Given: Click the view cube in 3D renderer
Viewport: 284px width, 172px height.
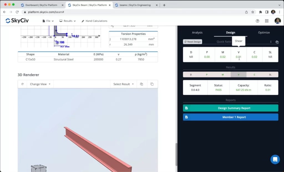Looking at the screenshot, I should pyautogui.click(x=39, y=168).
